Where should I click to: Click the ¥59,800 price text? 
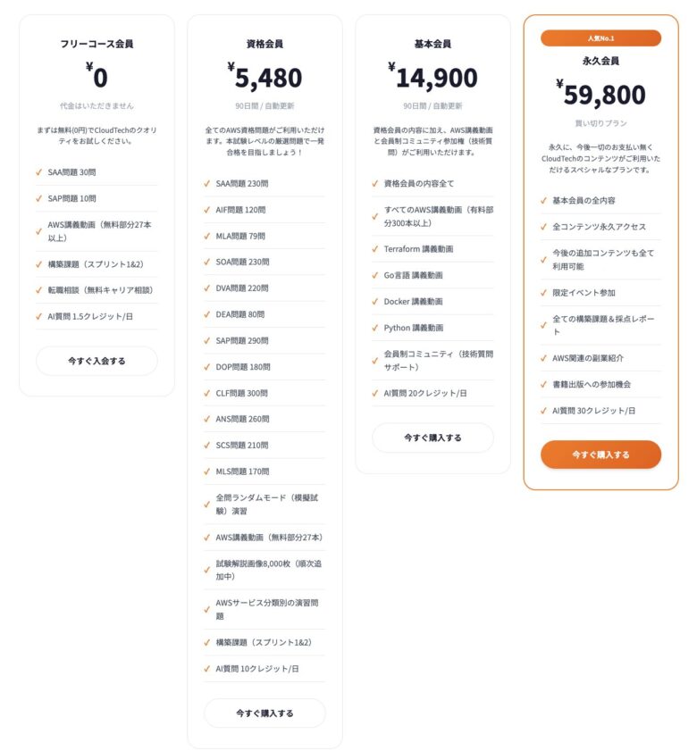(x=600, y=94)
